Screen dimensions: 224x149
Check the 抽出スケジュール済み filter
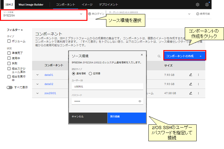(9, 68)
